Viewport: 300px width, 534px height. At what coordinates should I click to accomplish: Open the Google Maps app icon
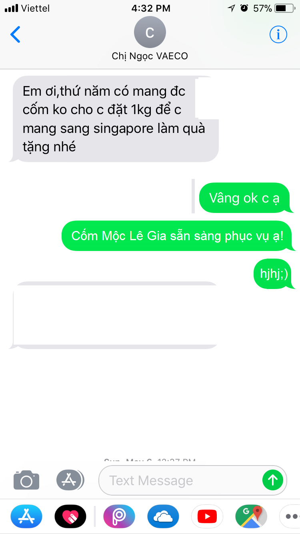click(251, 516)
